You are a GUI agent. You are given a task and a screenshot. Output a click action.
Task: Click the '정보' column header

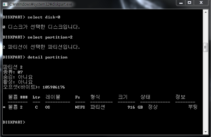[x=180, y=97]
